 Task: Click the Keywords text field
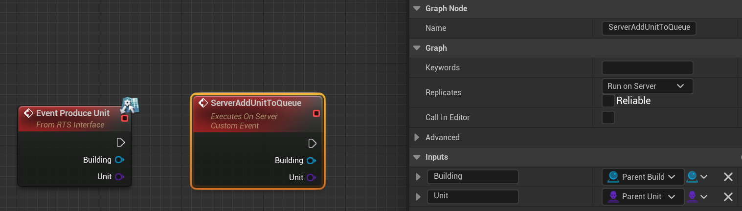click(647, 67)
